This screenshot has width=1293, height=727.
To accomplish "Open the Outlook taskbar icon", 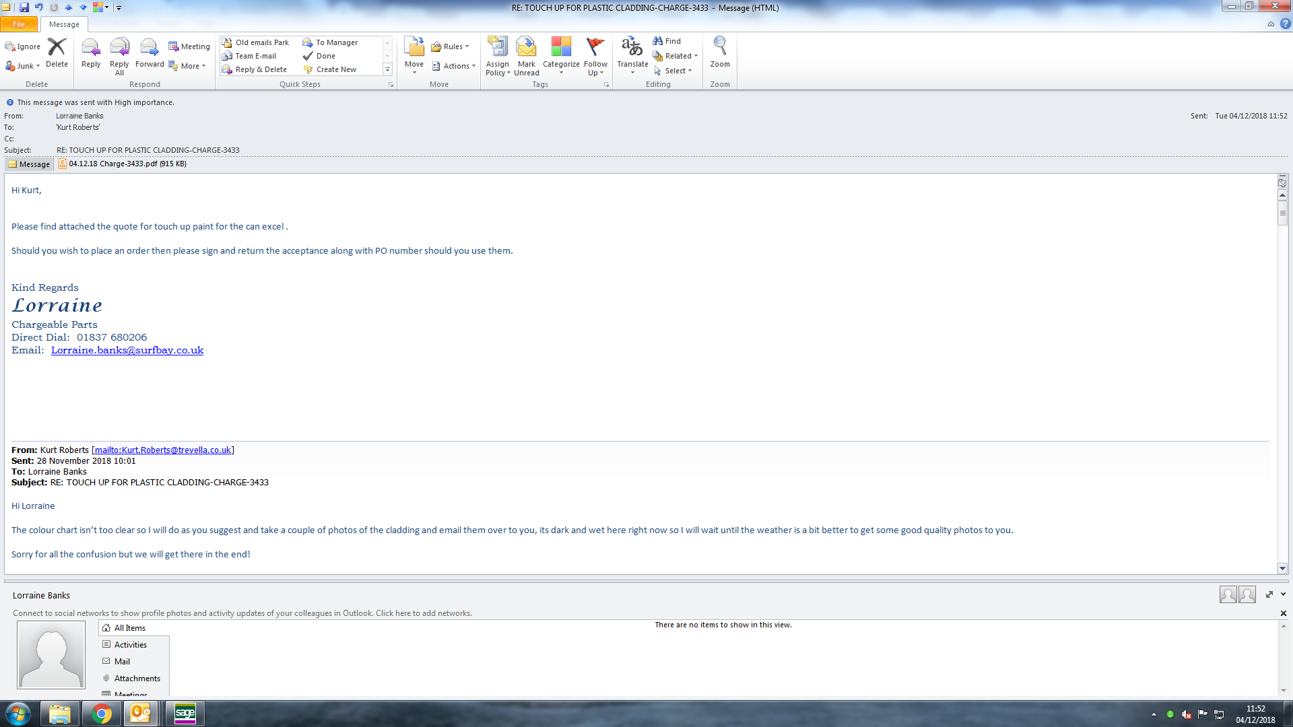I will pos(140,713).
